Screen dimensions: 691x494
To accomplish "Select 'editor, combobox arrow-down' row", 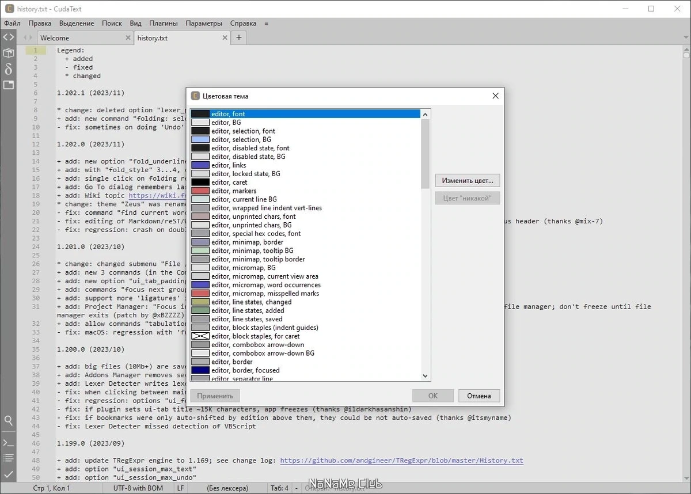I will tap(306, 344).
